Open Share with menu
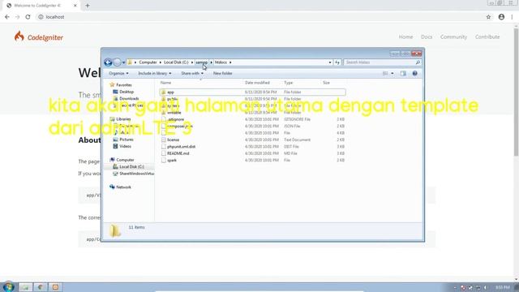This screenshot has height=292, width=519. [192, 73]
